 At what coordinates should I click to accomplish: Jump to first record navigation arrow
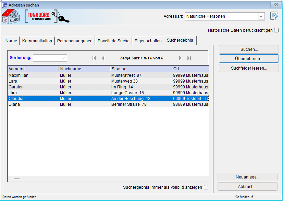[94, 58]
